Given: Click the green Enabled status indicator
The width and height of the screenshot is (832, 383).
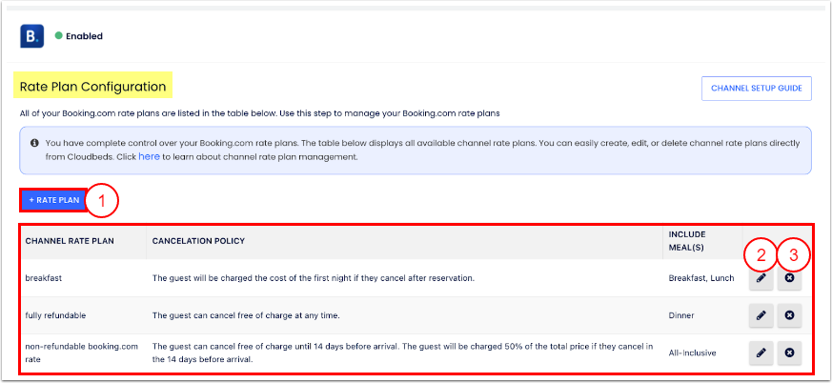Looking at the screenshot, I should point(58,36).
